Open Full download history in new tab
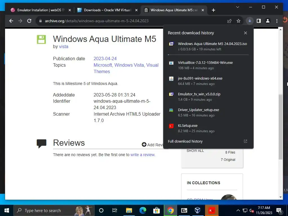This screenshot has height=216, width=288. click(245, 141)
